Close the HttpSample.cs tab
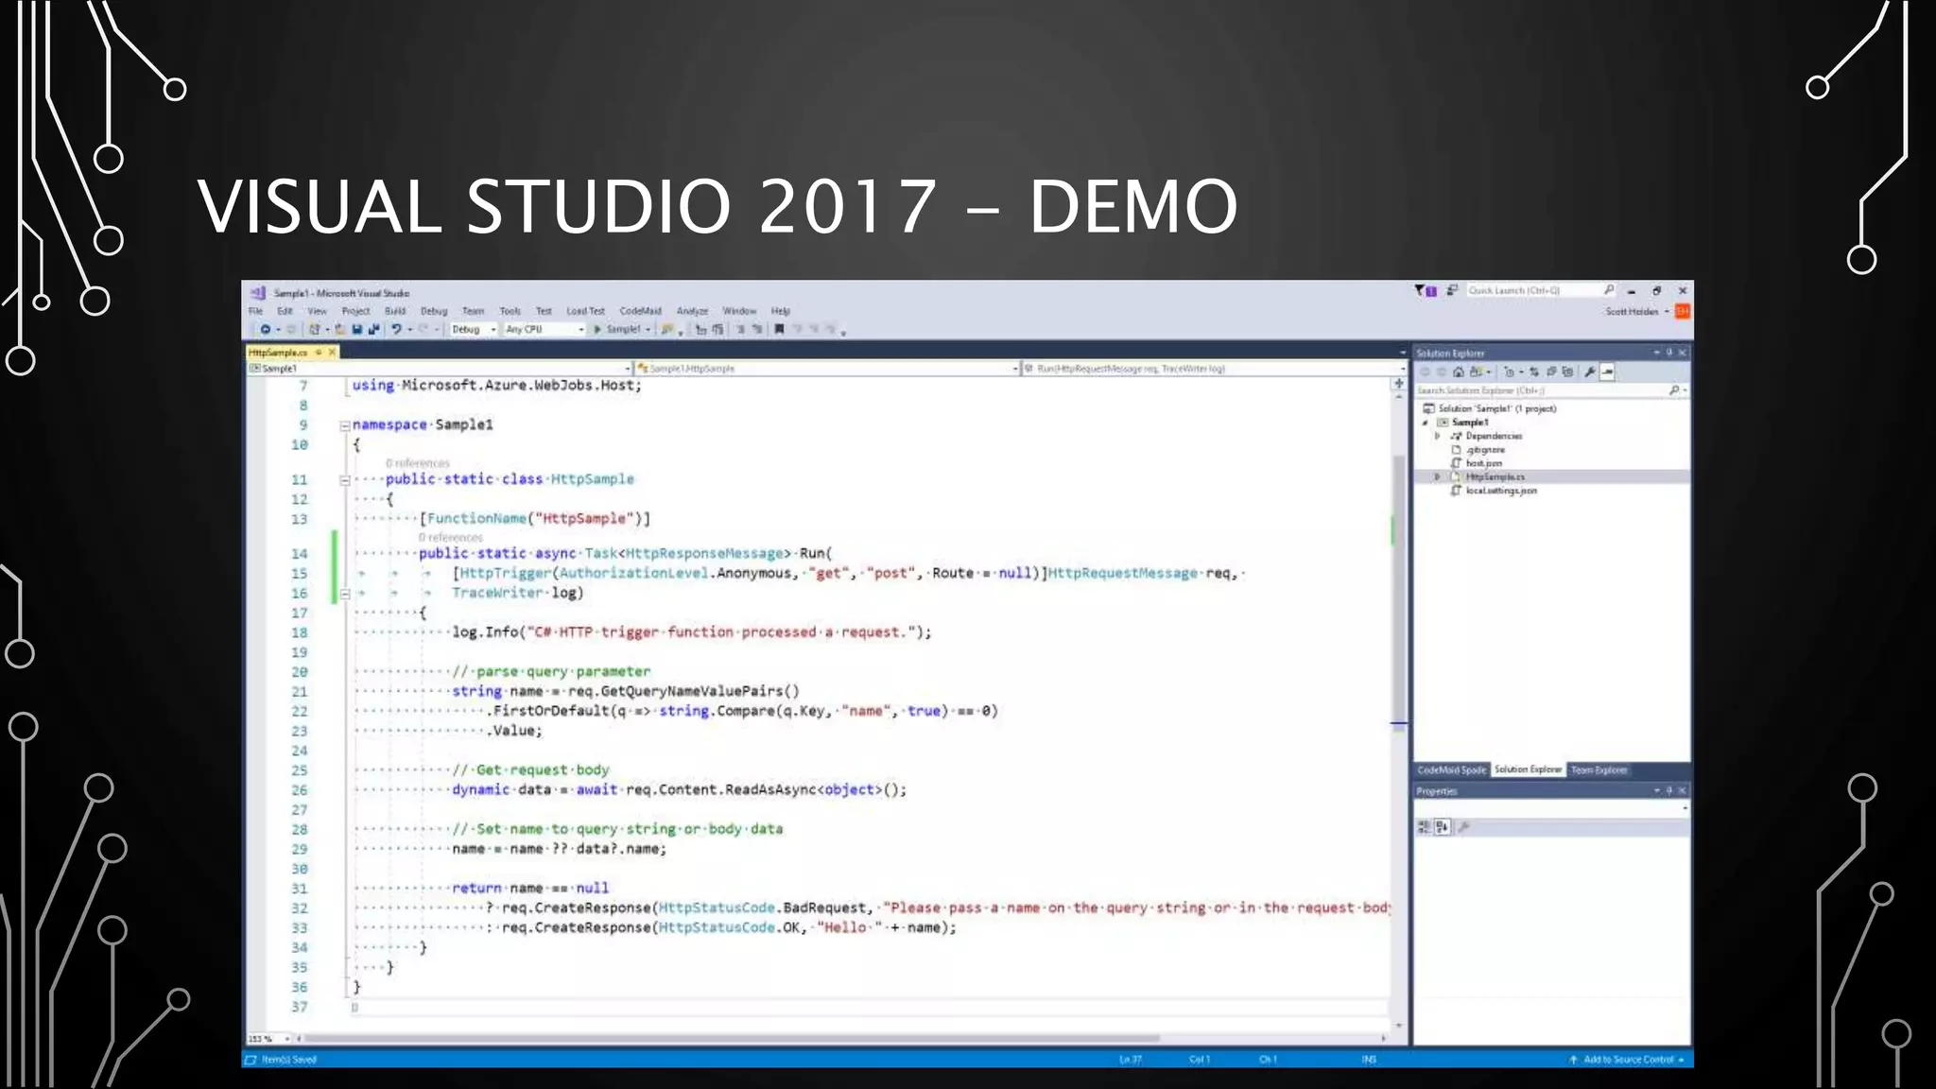This screenshot has height=1089, width=1936. 332,352
